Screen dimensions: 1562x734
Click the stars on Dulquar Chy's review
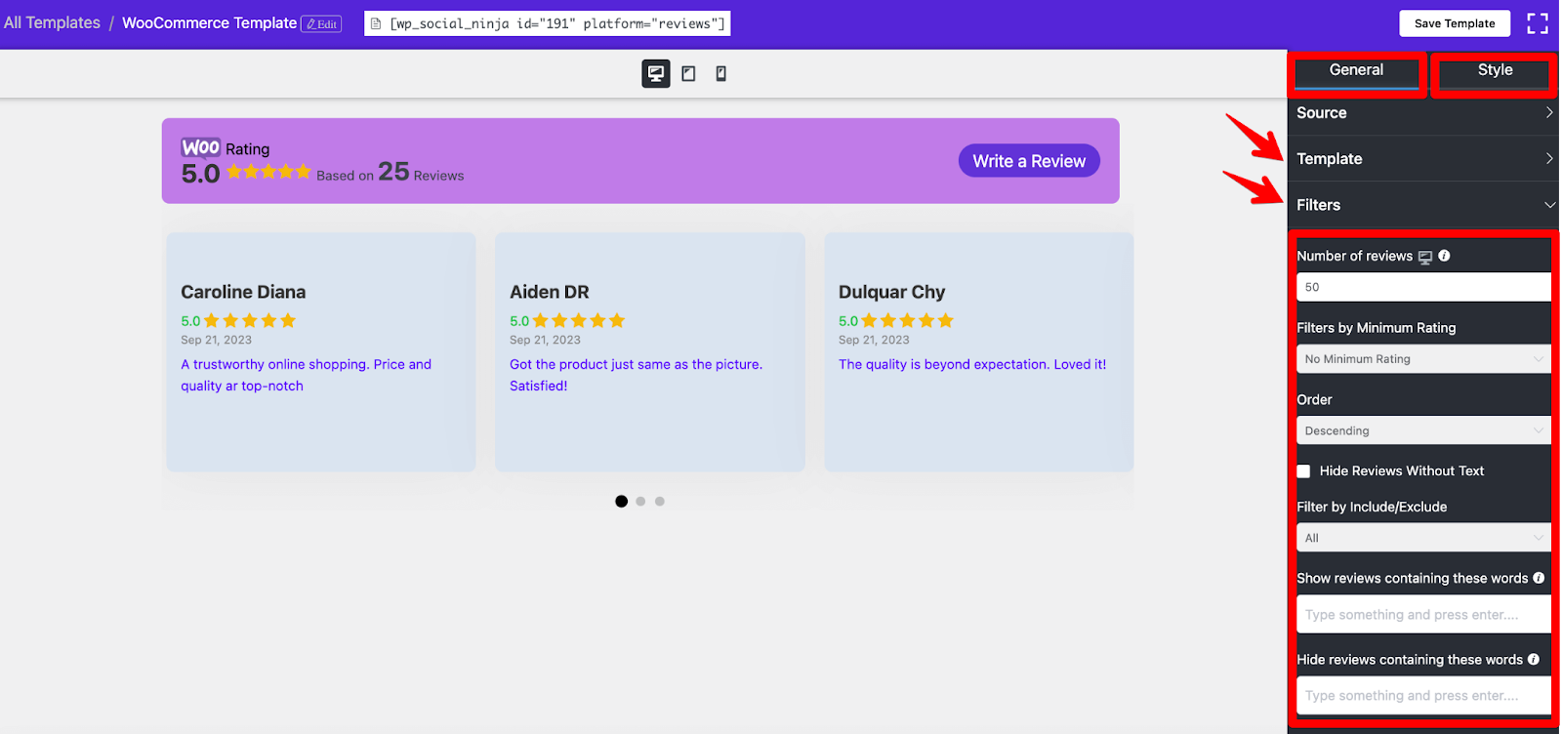907,320
